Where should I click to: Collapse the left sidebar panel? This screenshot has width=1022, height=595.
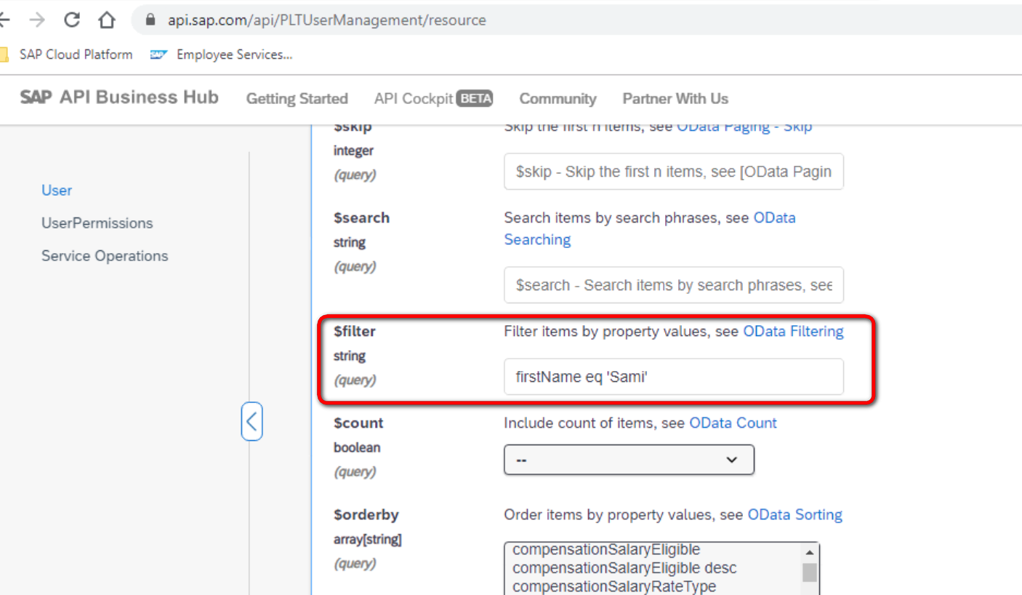click(x=252, y=421)
